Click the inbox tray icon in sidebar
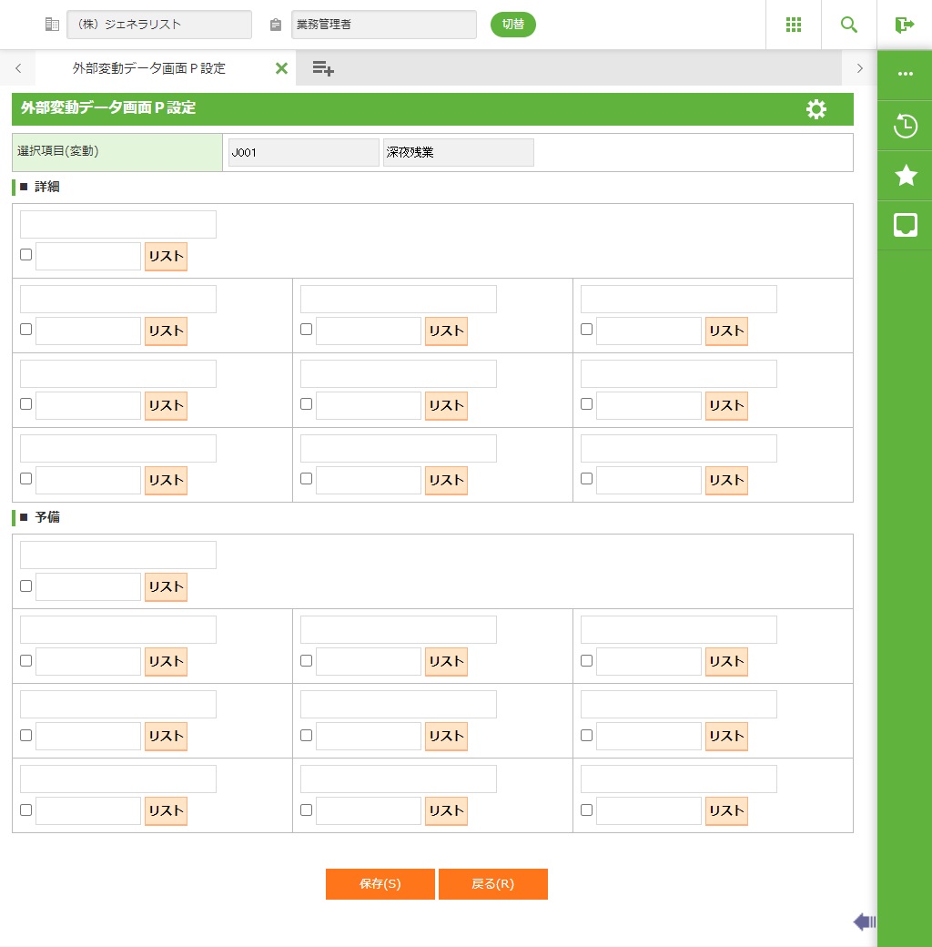 coord(906,225)
